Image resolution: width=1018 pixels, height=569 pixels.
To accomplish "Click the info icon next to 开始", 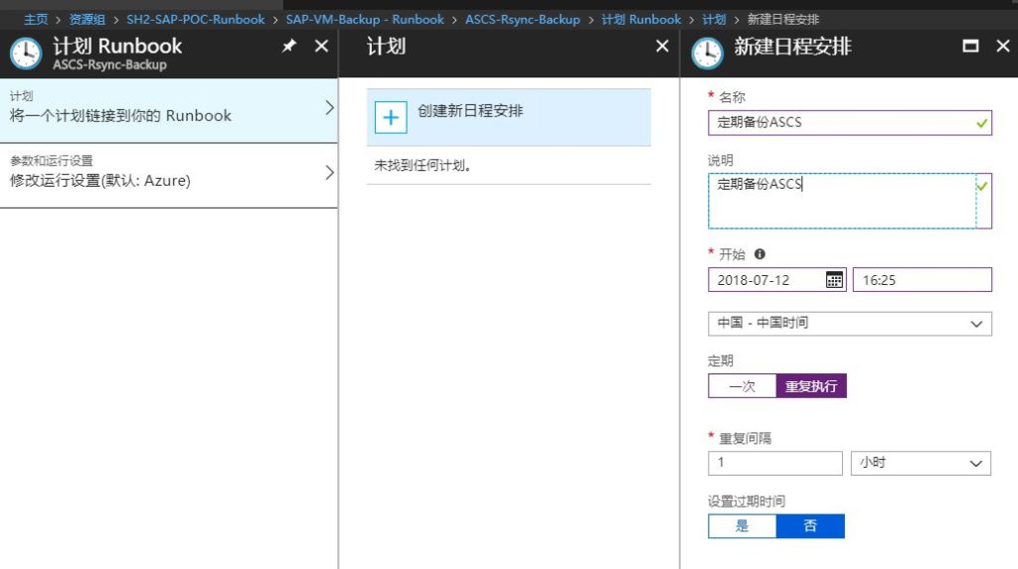I will point(760,254).
